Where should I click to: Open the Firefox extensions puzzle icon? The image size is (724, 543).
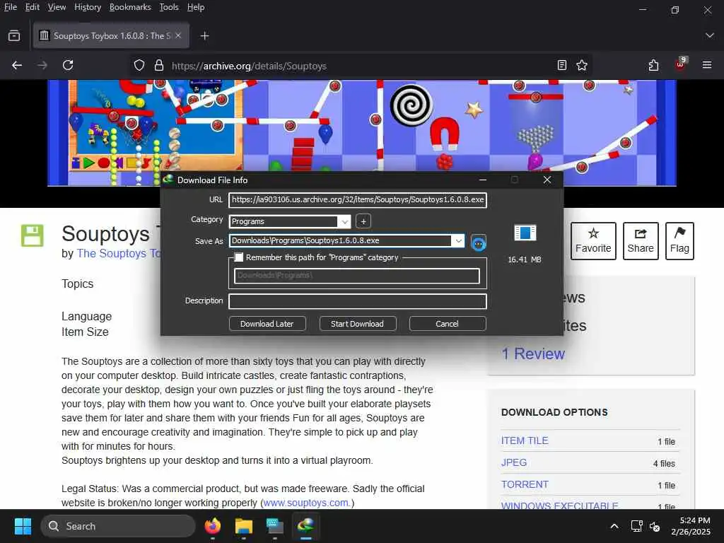point(653,65)
